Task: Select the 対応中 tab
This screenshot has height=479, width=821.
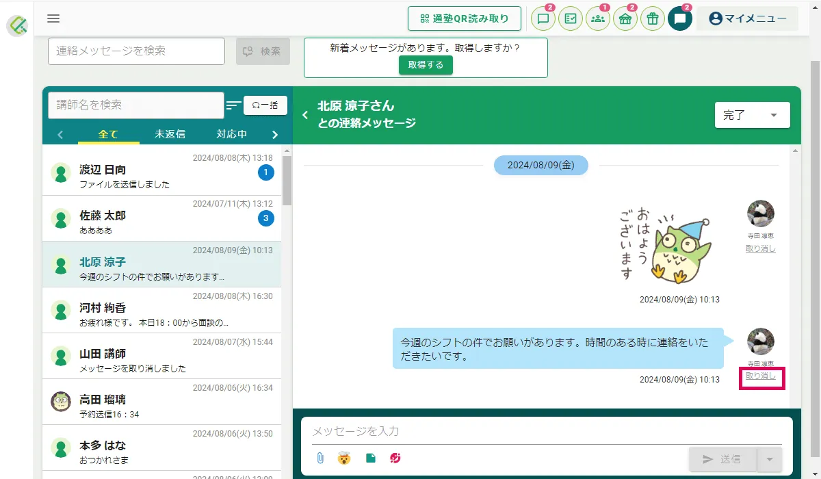Action: (231, 135)
